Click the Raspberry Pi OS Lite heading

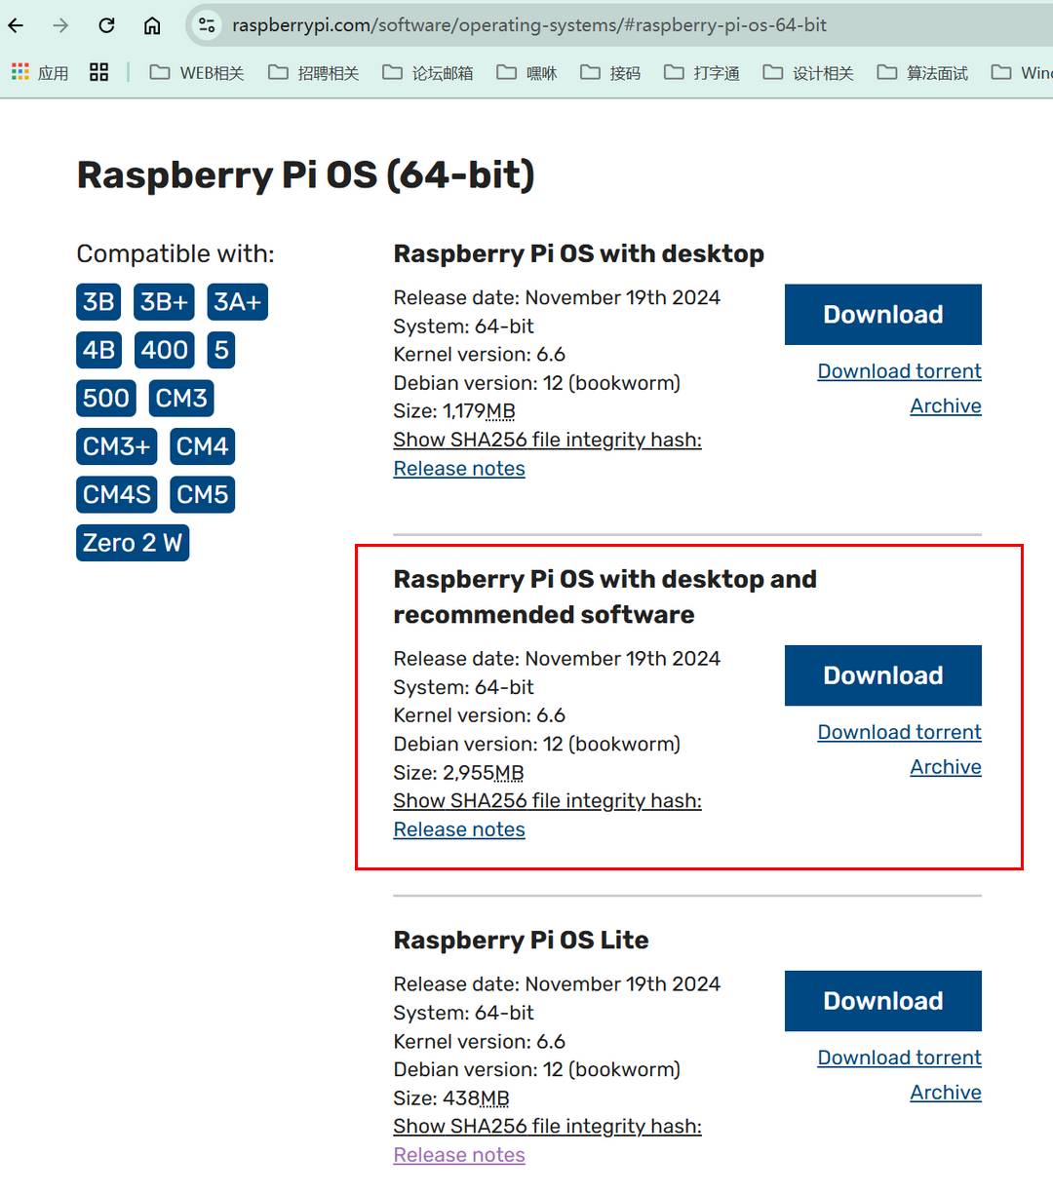[x=521, y=940]
